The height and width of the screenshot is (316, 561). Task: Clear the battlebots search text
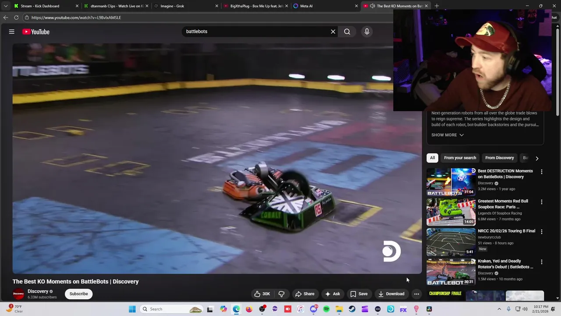333,32
